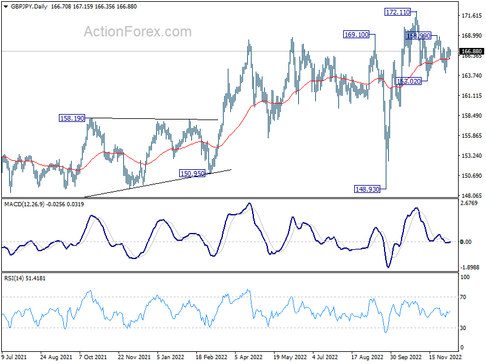
Task: Open the GBPJPY chart menu triangle
Action: point(5,7)
